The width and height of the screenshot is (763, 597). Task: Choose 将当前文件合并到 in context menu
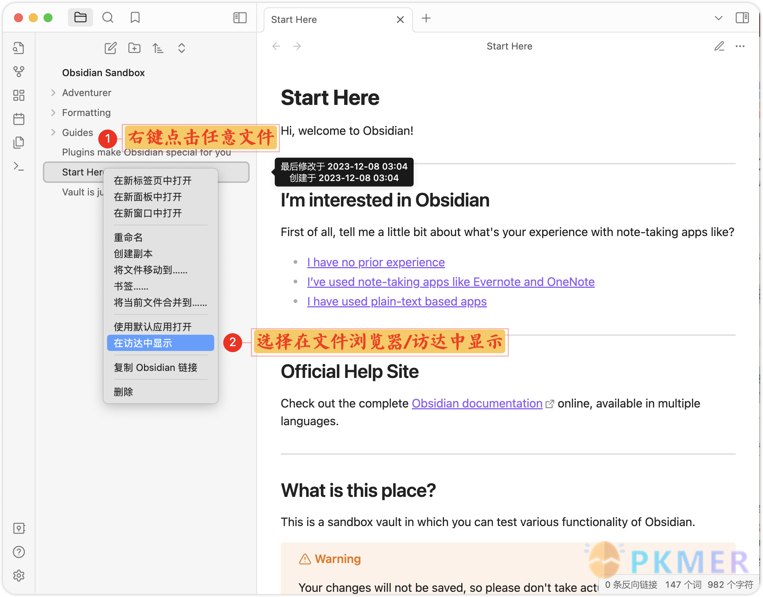[160, 303]
